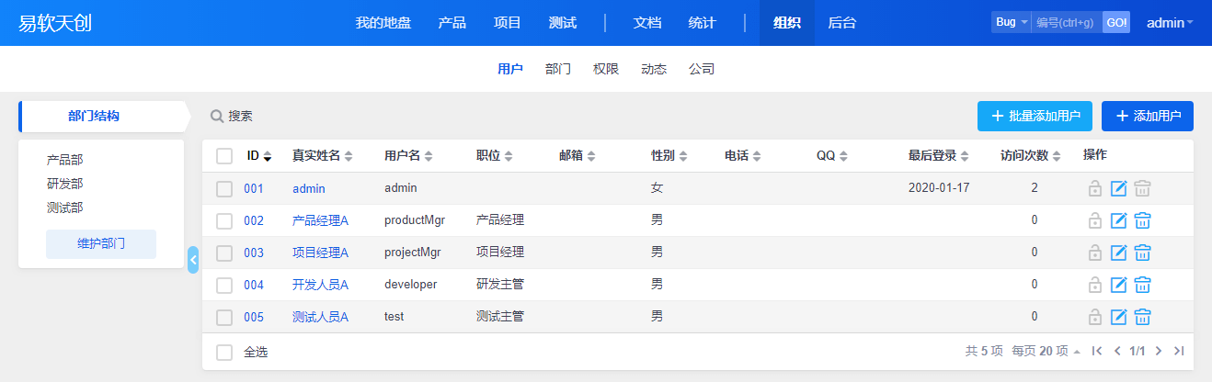Tick the checkbox for user 002
This screenshot has height=382, width=1212.
pyautogui.click(x=224, y=220)
